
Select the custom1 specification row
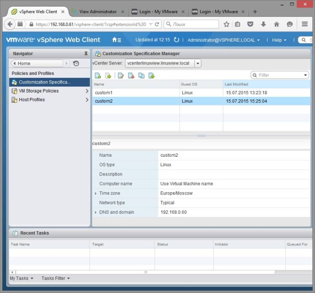pos(201,93)
